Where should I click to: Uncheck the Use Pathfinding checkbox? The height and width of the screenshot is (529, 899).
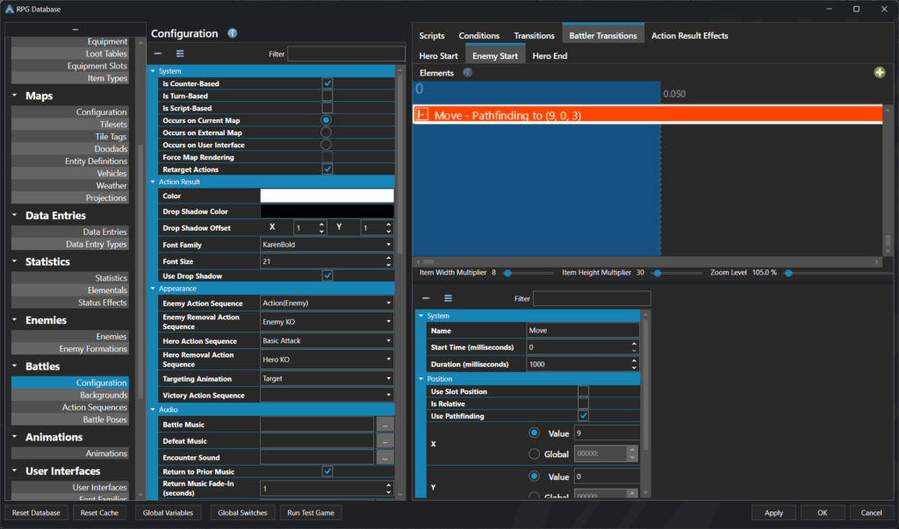point(583,416)
